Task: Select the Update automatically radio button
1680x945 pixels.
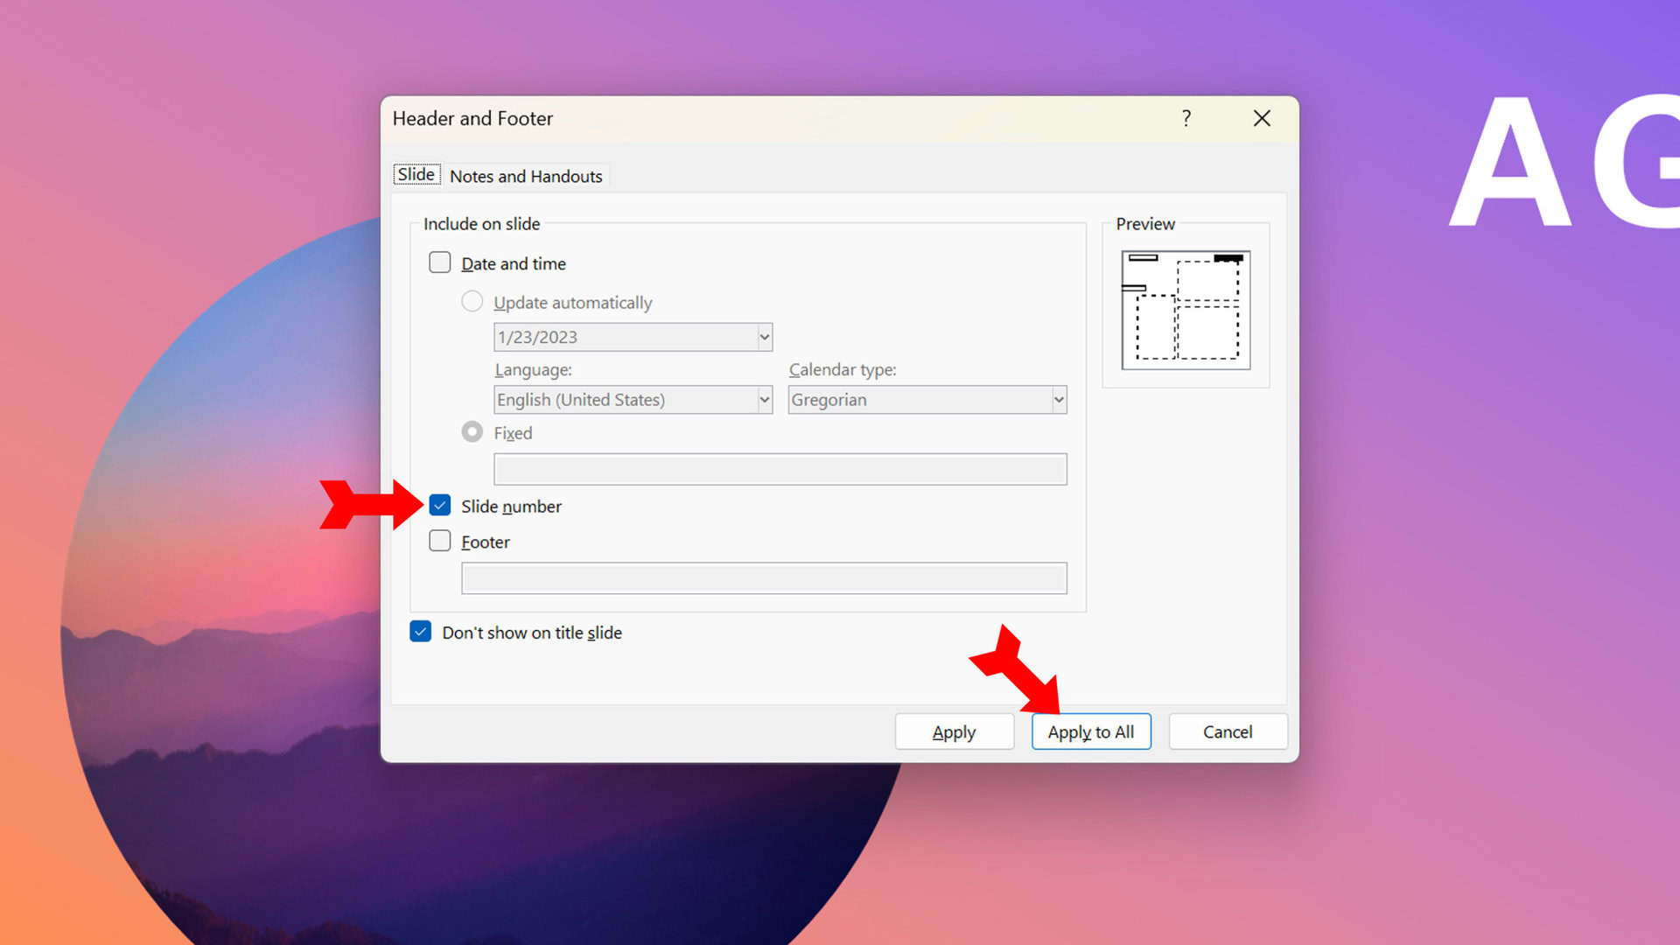Action: 472,302
